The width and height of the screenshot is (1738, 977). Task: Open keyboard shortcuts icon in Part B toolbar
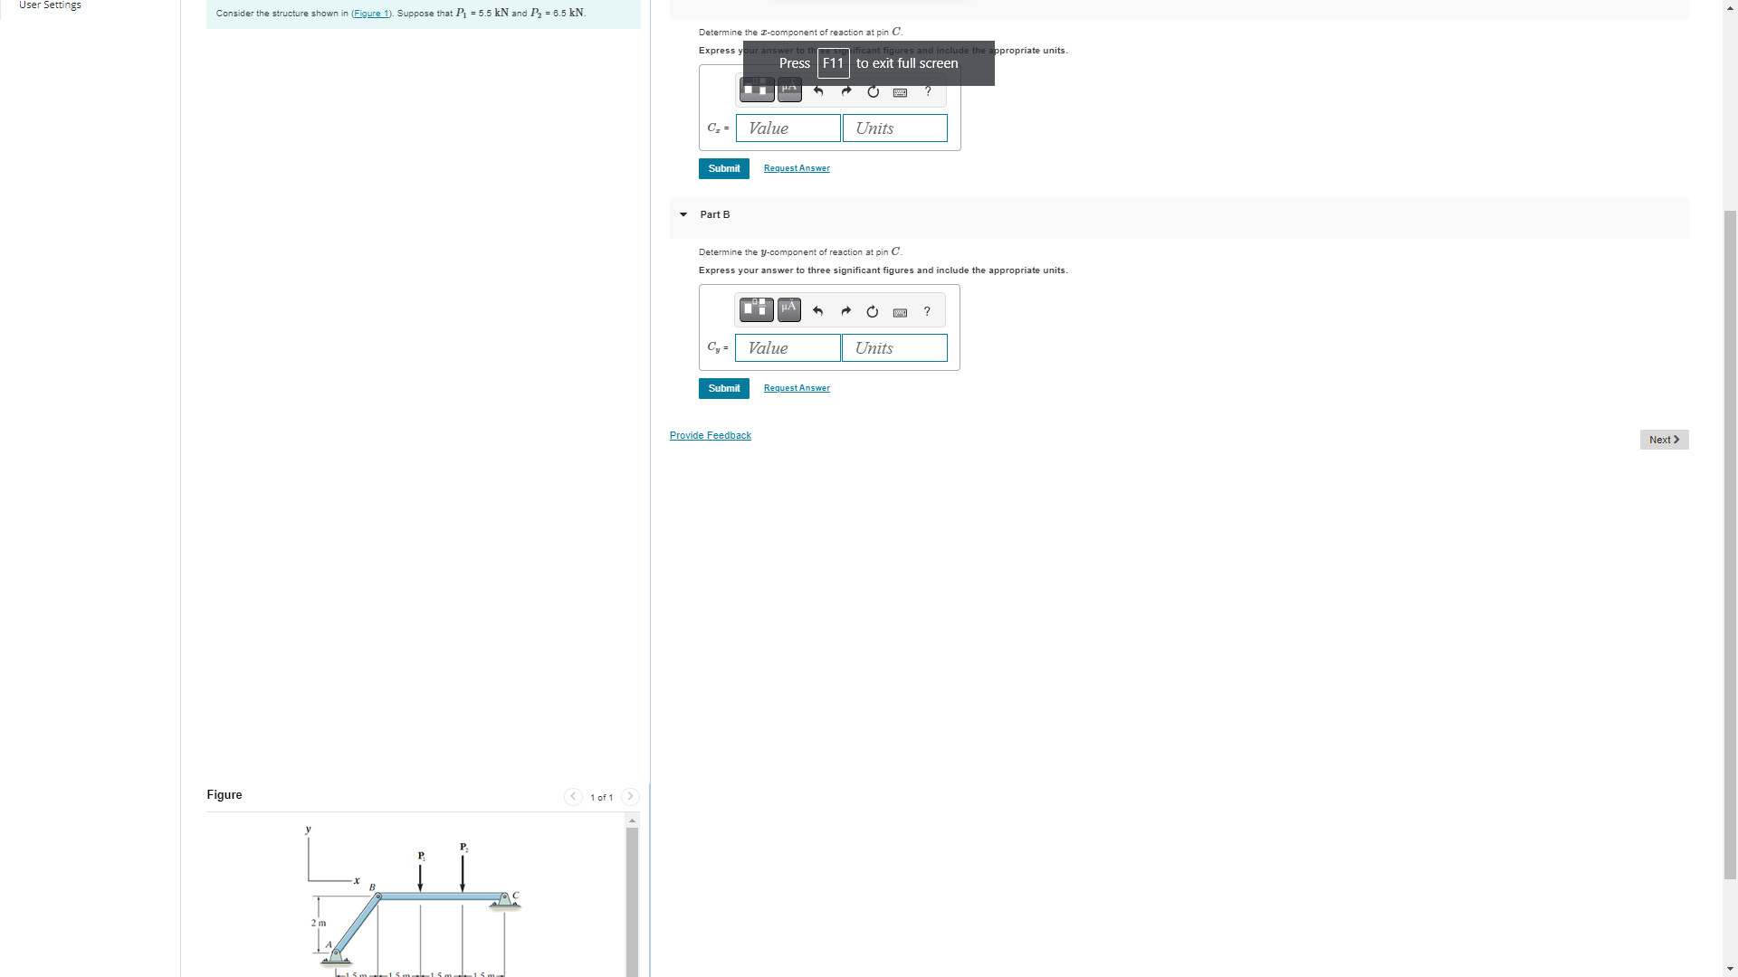(900, 312)
